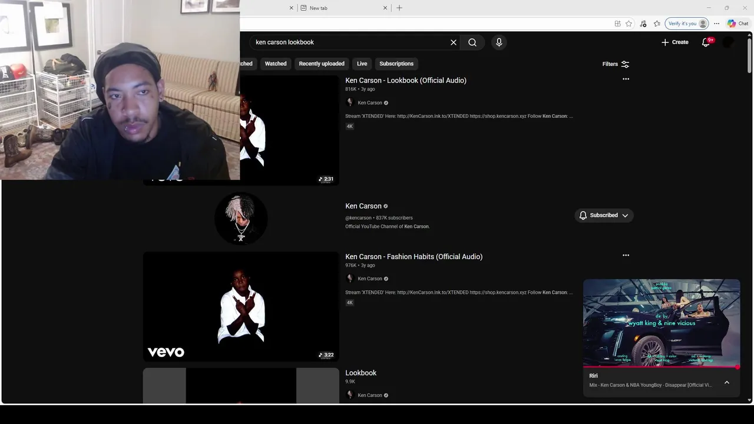
Task: Click the magnifier search button
Action: click(472, 42)
